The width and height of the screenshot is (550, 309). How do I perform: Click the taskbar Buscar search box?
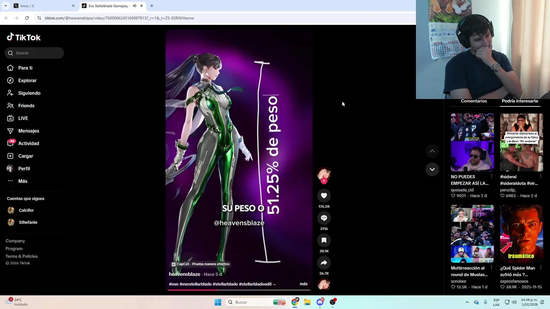click(256, 302)
